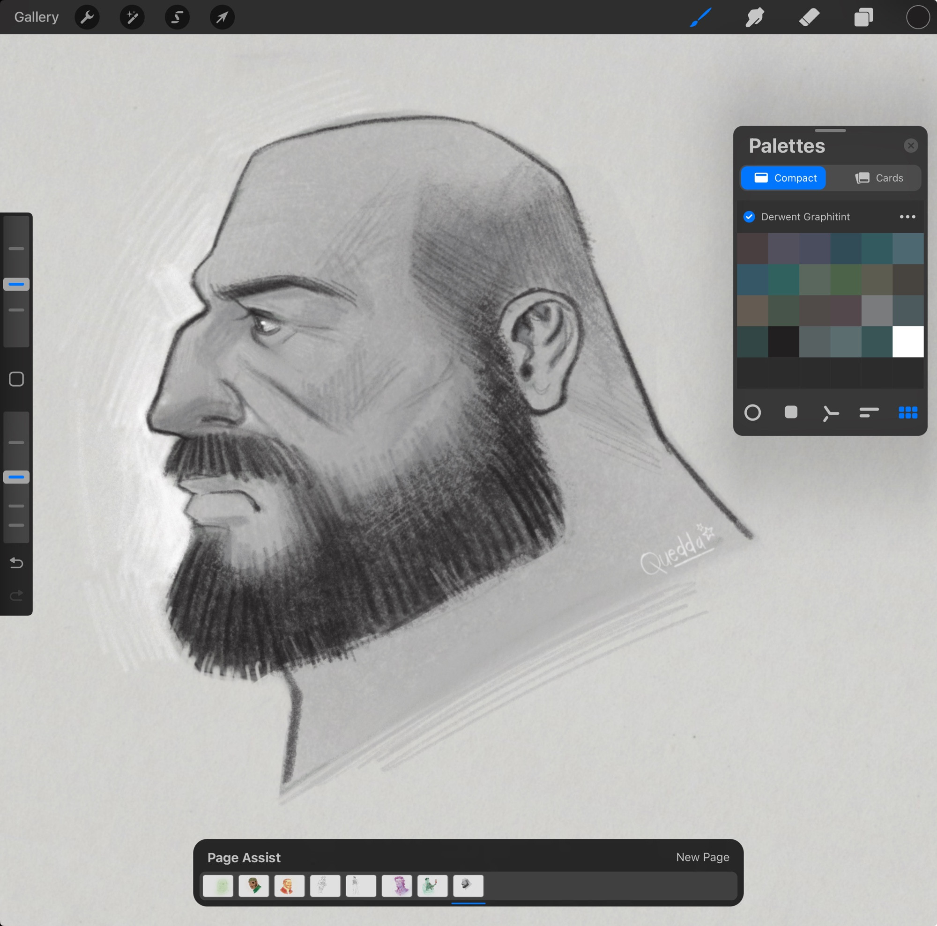Open the Classic square color tab
Screen dimensions: 937x926
(791, 412)
